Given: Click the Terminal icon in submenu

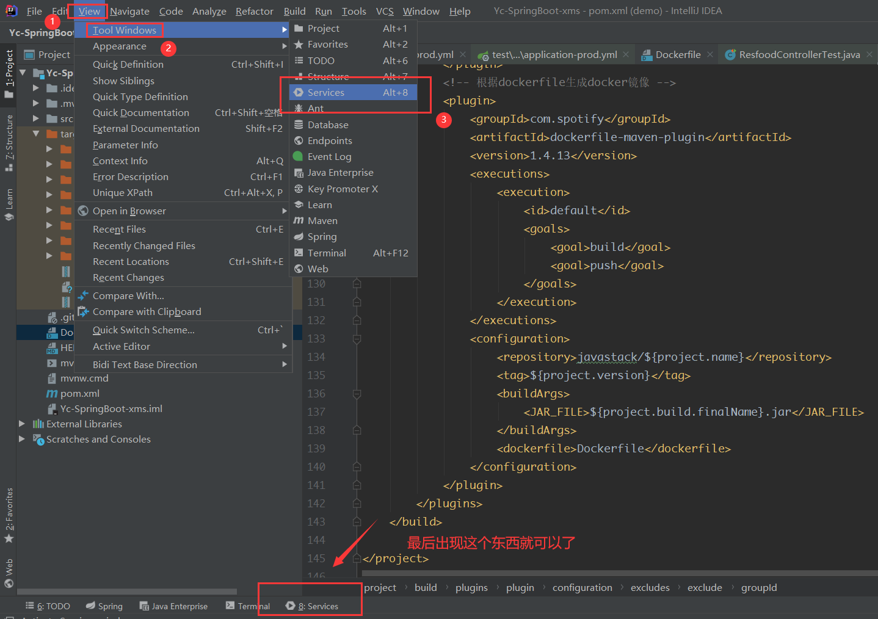Looking at the screenshot, I should coord(299,253).
